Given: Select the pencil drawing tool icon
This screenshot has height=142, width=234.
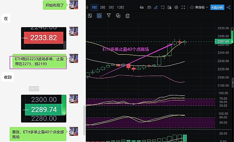Looking at the screenshot, I should coord(156,7).
